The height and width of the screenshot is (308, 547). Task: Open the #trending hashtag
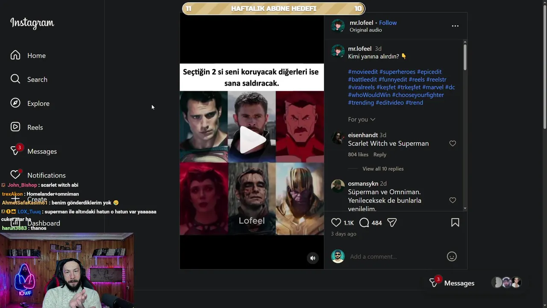pyautogui.click(x=361, y=103)
